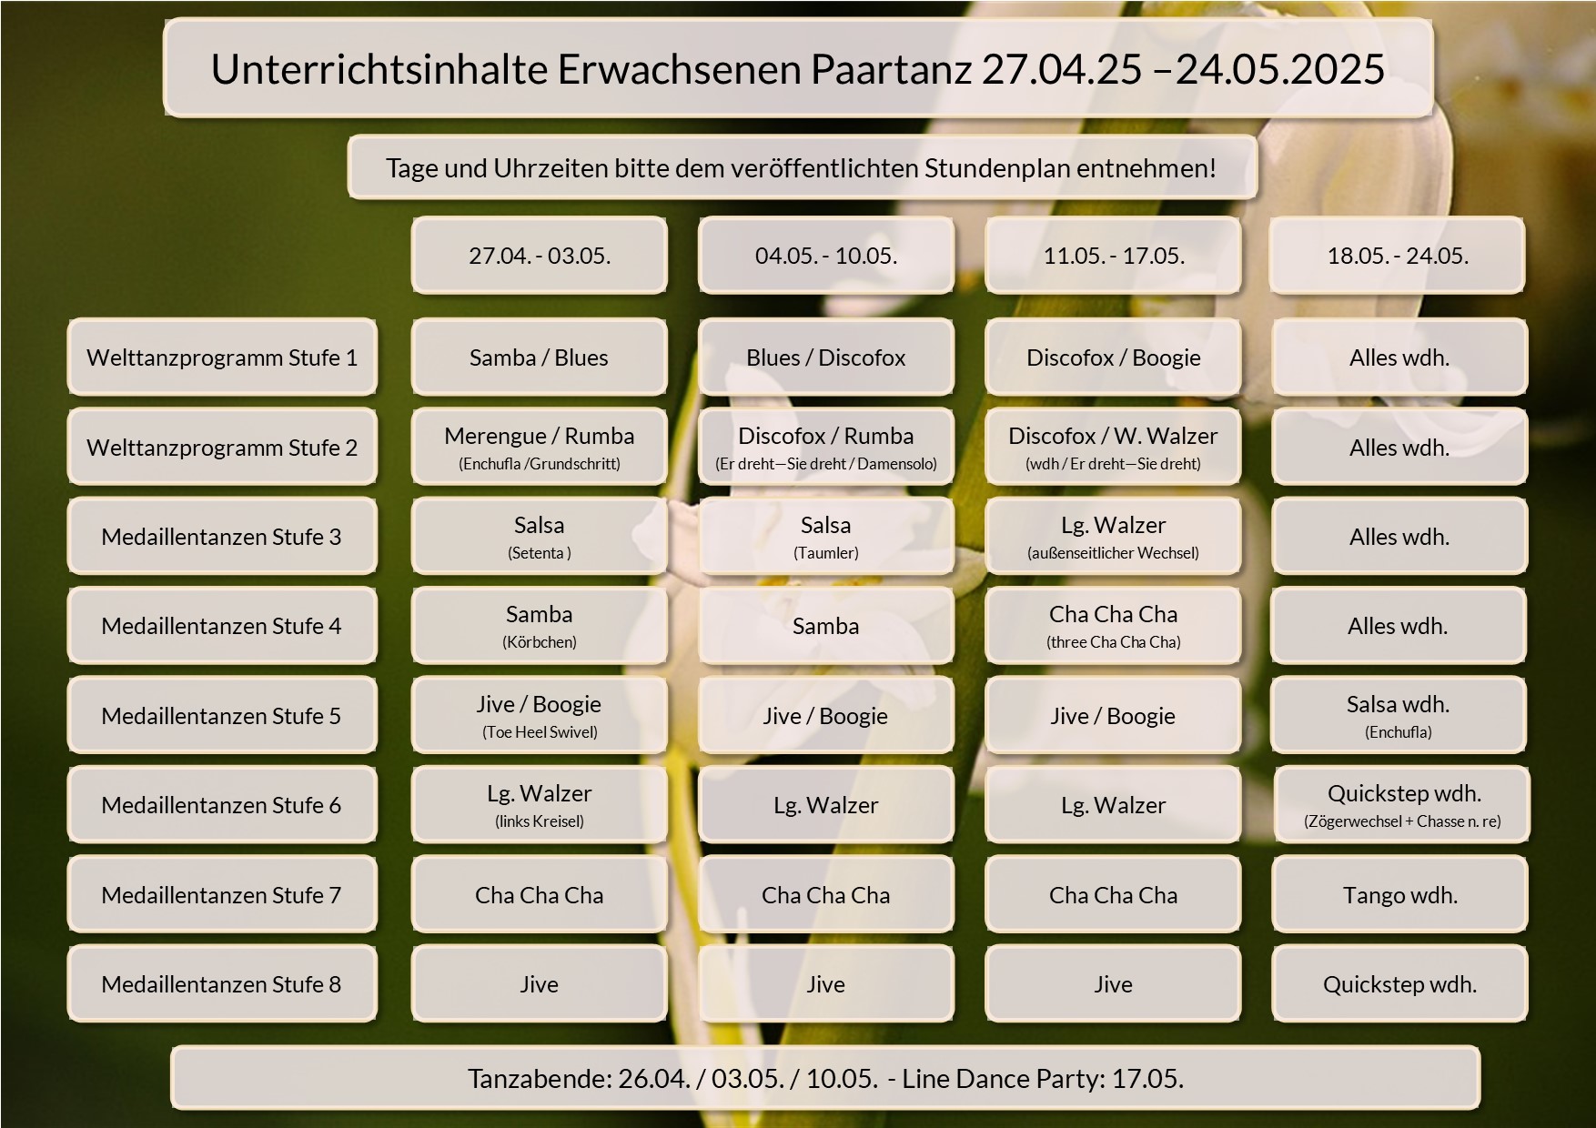The height and width of the screenshot is (1128, 1596).
Task: Click the 'Lg. Walzer (links Kreisel)' cell
Action: (539, 804)
